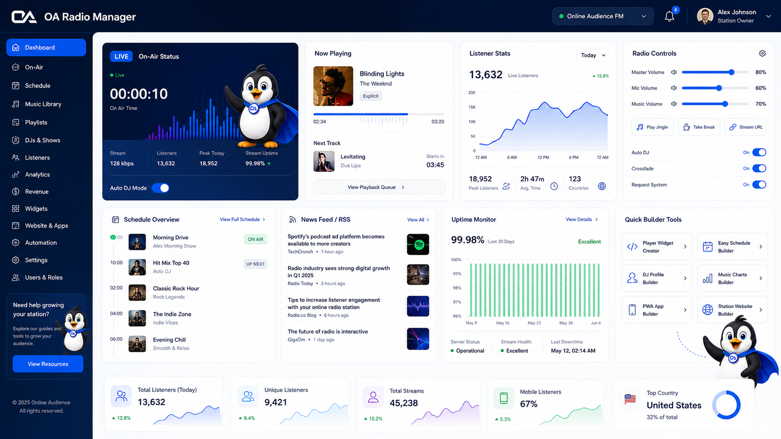The height and width of the screenshot is (439, 781).
Task: Click the Mobile Listeners phone icon
Action: (504, 398)
